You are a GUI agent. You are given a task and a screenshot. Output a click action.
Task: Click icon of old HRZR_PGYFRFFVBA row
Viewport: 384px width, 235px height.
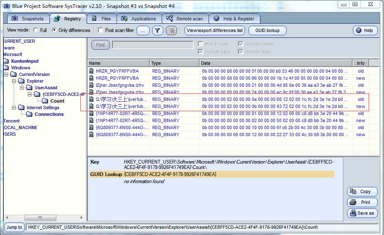(91, 71)
